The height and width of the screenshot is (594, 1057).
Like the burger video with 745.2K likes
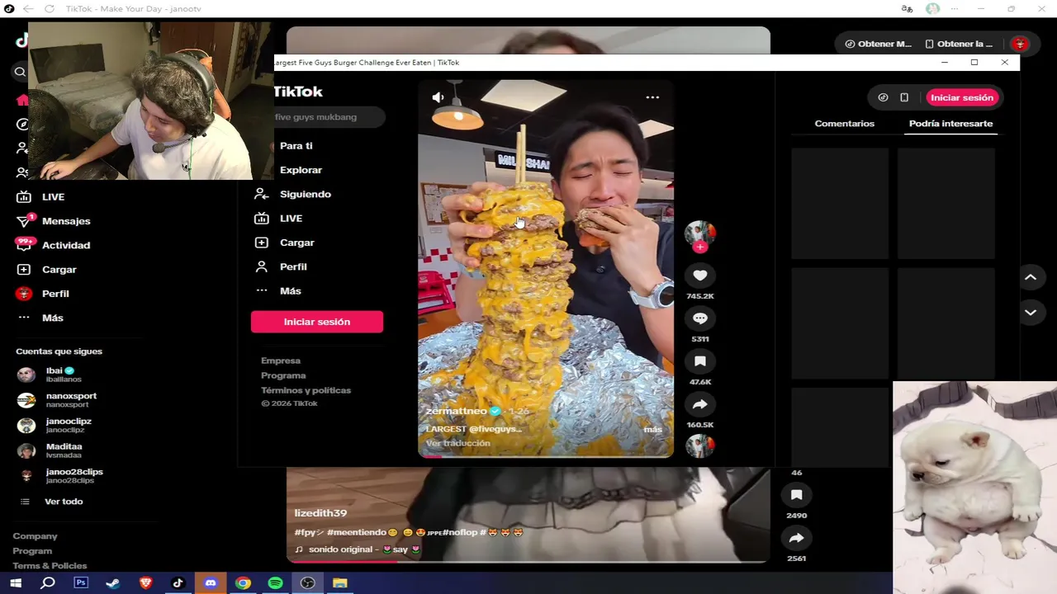[x=699, y=276]
